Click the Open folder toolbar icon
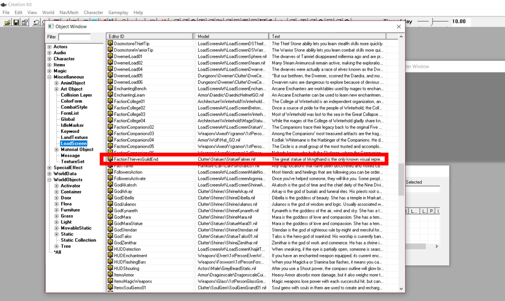 pos(7,23)
